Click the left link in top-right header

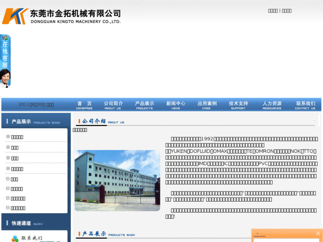coord(273,11)
